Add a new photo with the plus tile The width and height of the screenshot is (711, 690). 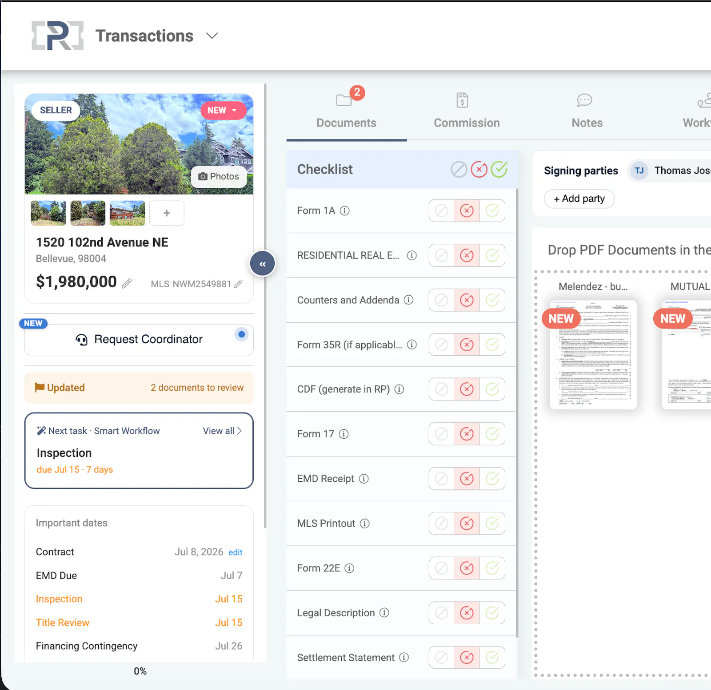pos(167,213)
